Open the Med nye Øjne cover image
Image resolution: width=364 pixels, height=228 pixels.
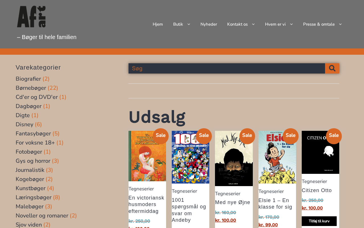pos(234,158)
